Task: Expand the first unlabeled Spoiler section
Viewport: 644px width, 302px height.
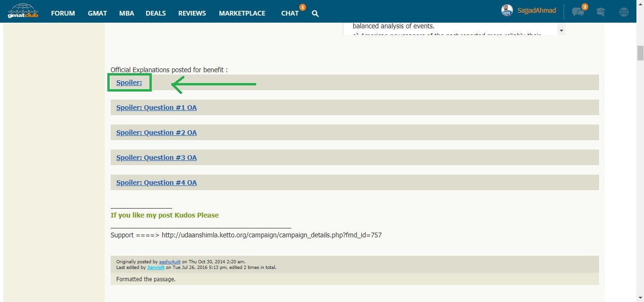Action: pyautogui.click(x=129, y=83)
